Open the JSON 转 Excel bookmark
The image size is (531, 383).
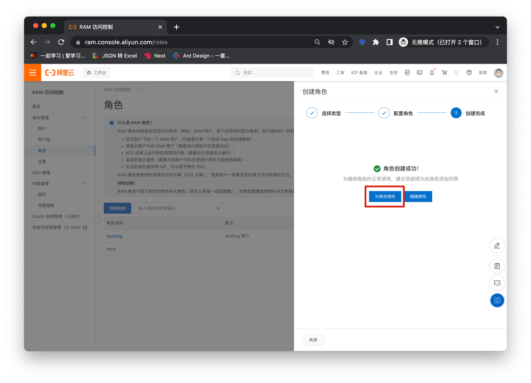[114, 56]
